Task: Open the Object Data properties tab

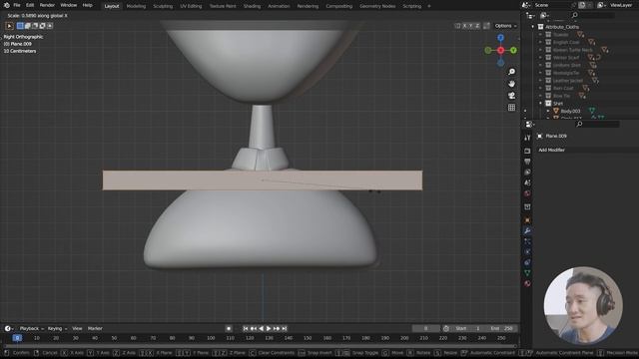Action: pos(527,273)
